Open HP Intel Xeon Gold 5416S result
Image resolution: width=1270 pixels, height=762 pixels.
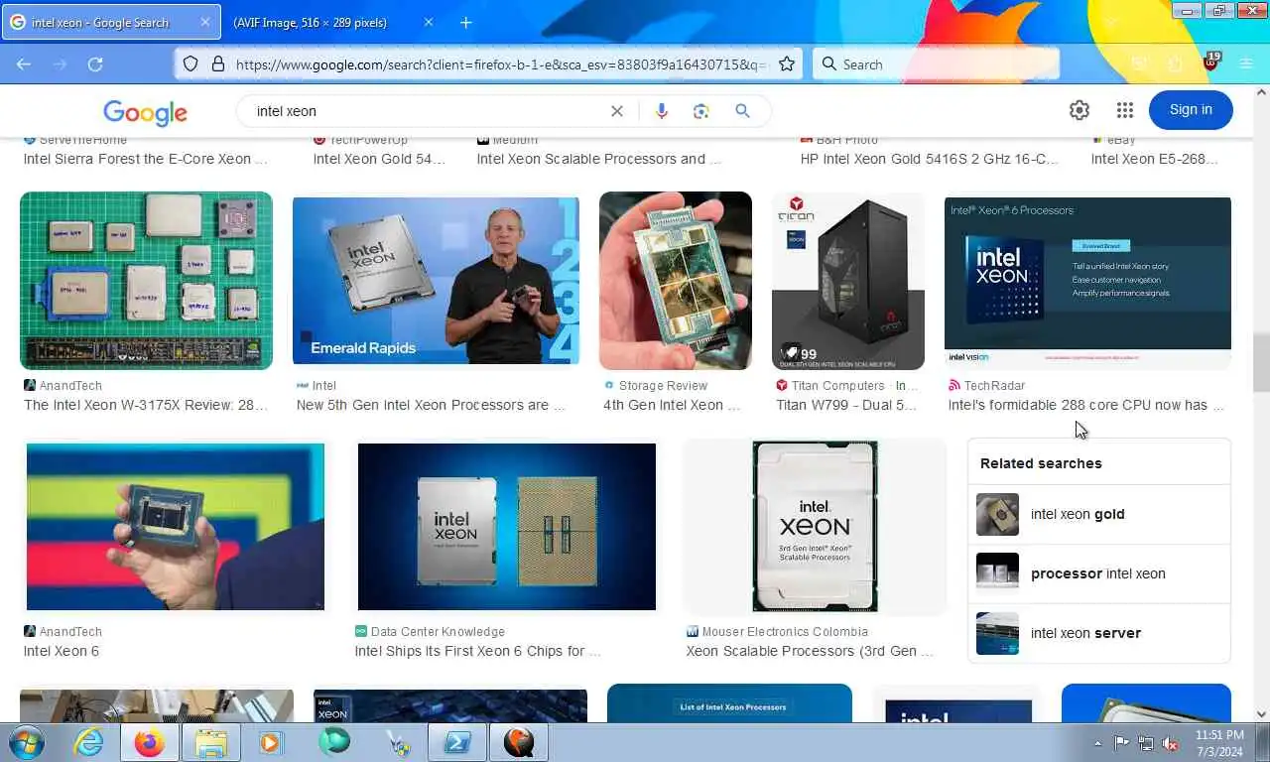click(x=929, y=159)
